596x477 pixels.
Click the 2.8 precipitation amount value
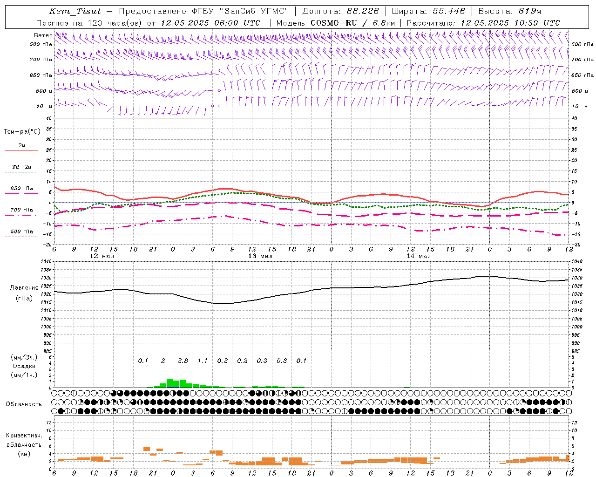(x=183, y=361)
